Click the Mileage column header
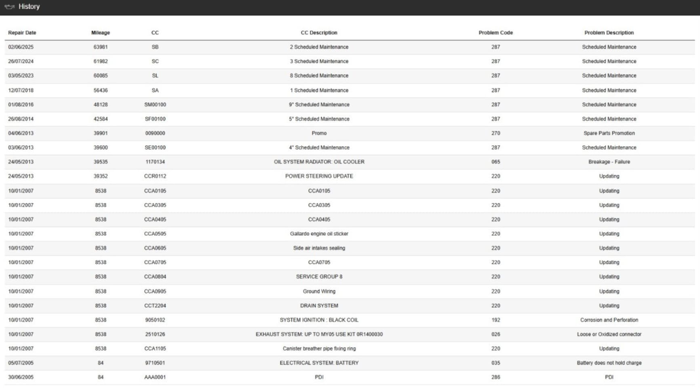Image resolution: width=700 pixels, height=388 pixels. (x=101, y=33)
